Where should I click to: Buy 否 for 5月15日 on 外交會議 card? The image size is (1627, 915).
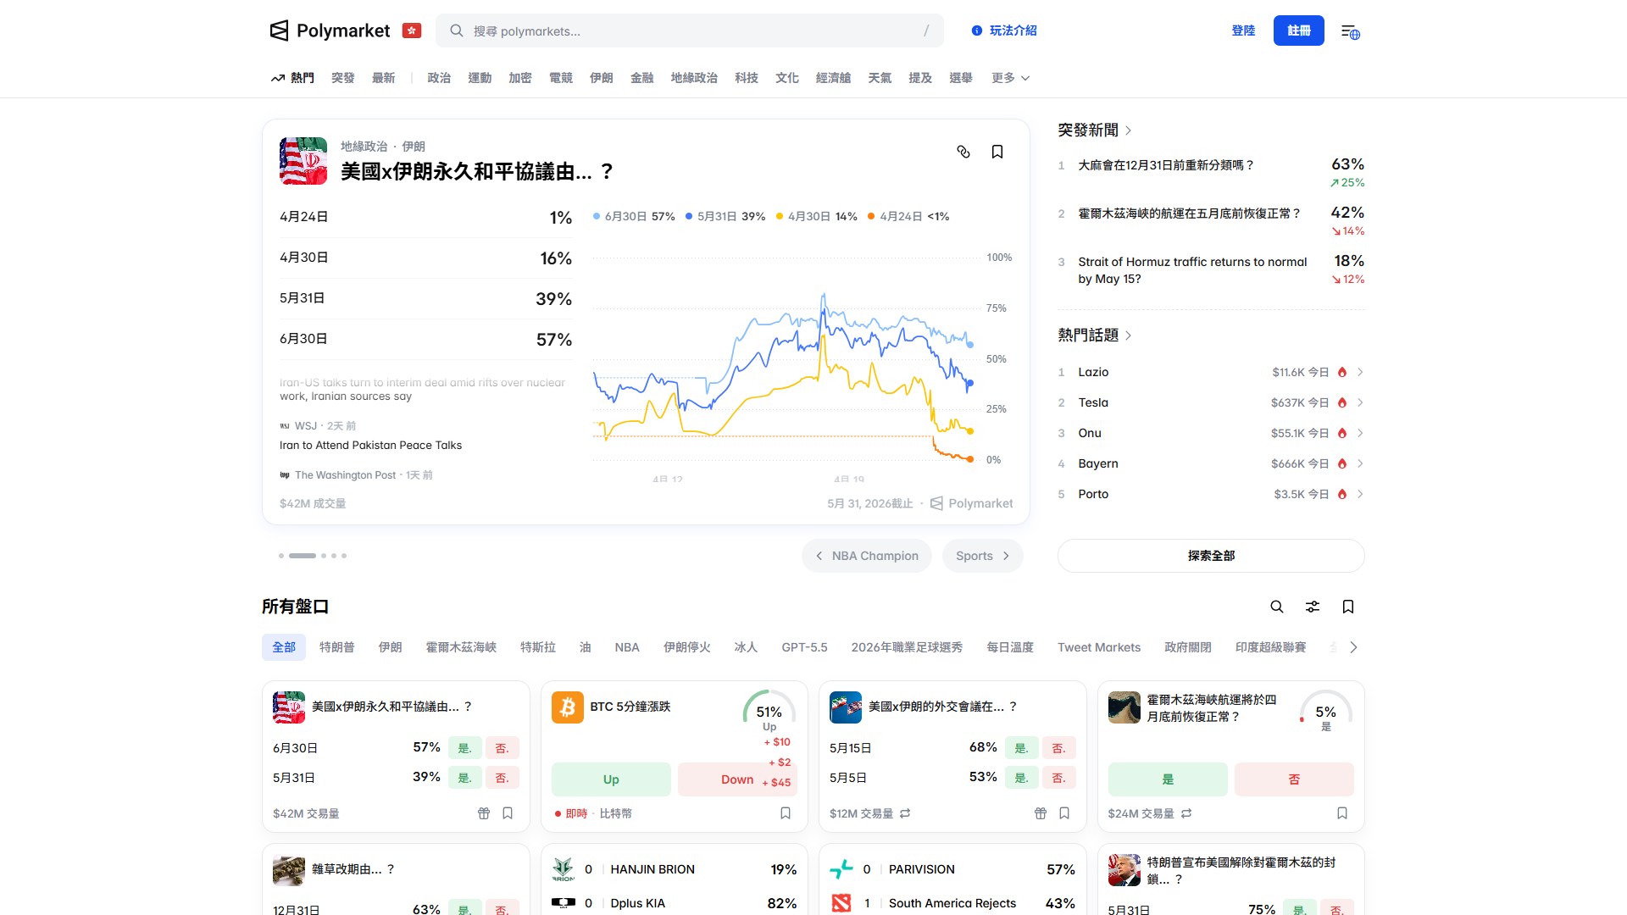(x=1059, y=748)
